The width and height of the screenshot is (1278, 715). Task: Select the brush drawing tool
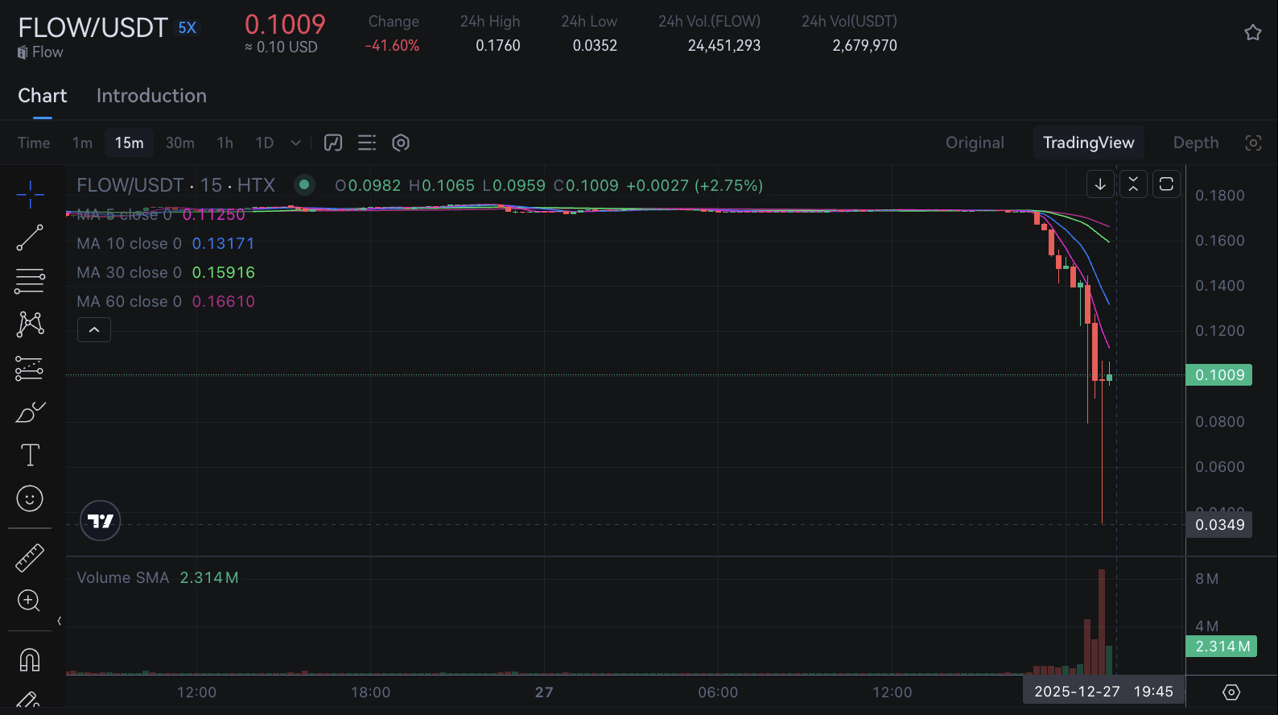click(x=30, y=411)
